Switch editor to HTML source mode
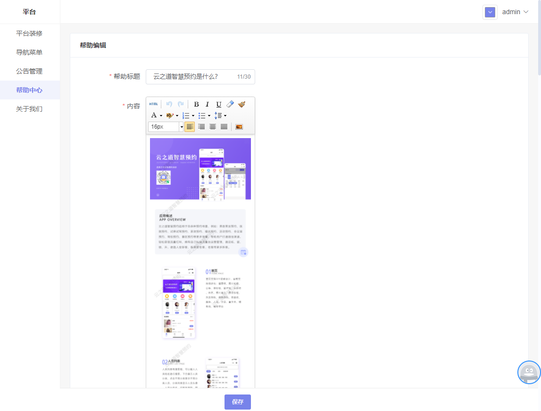This screenshot has height=411, width=541. click(x=154, y=104)
